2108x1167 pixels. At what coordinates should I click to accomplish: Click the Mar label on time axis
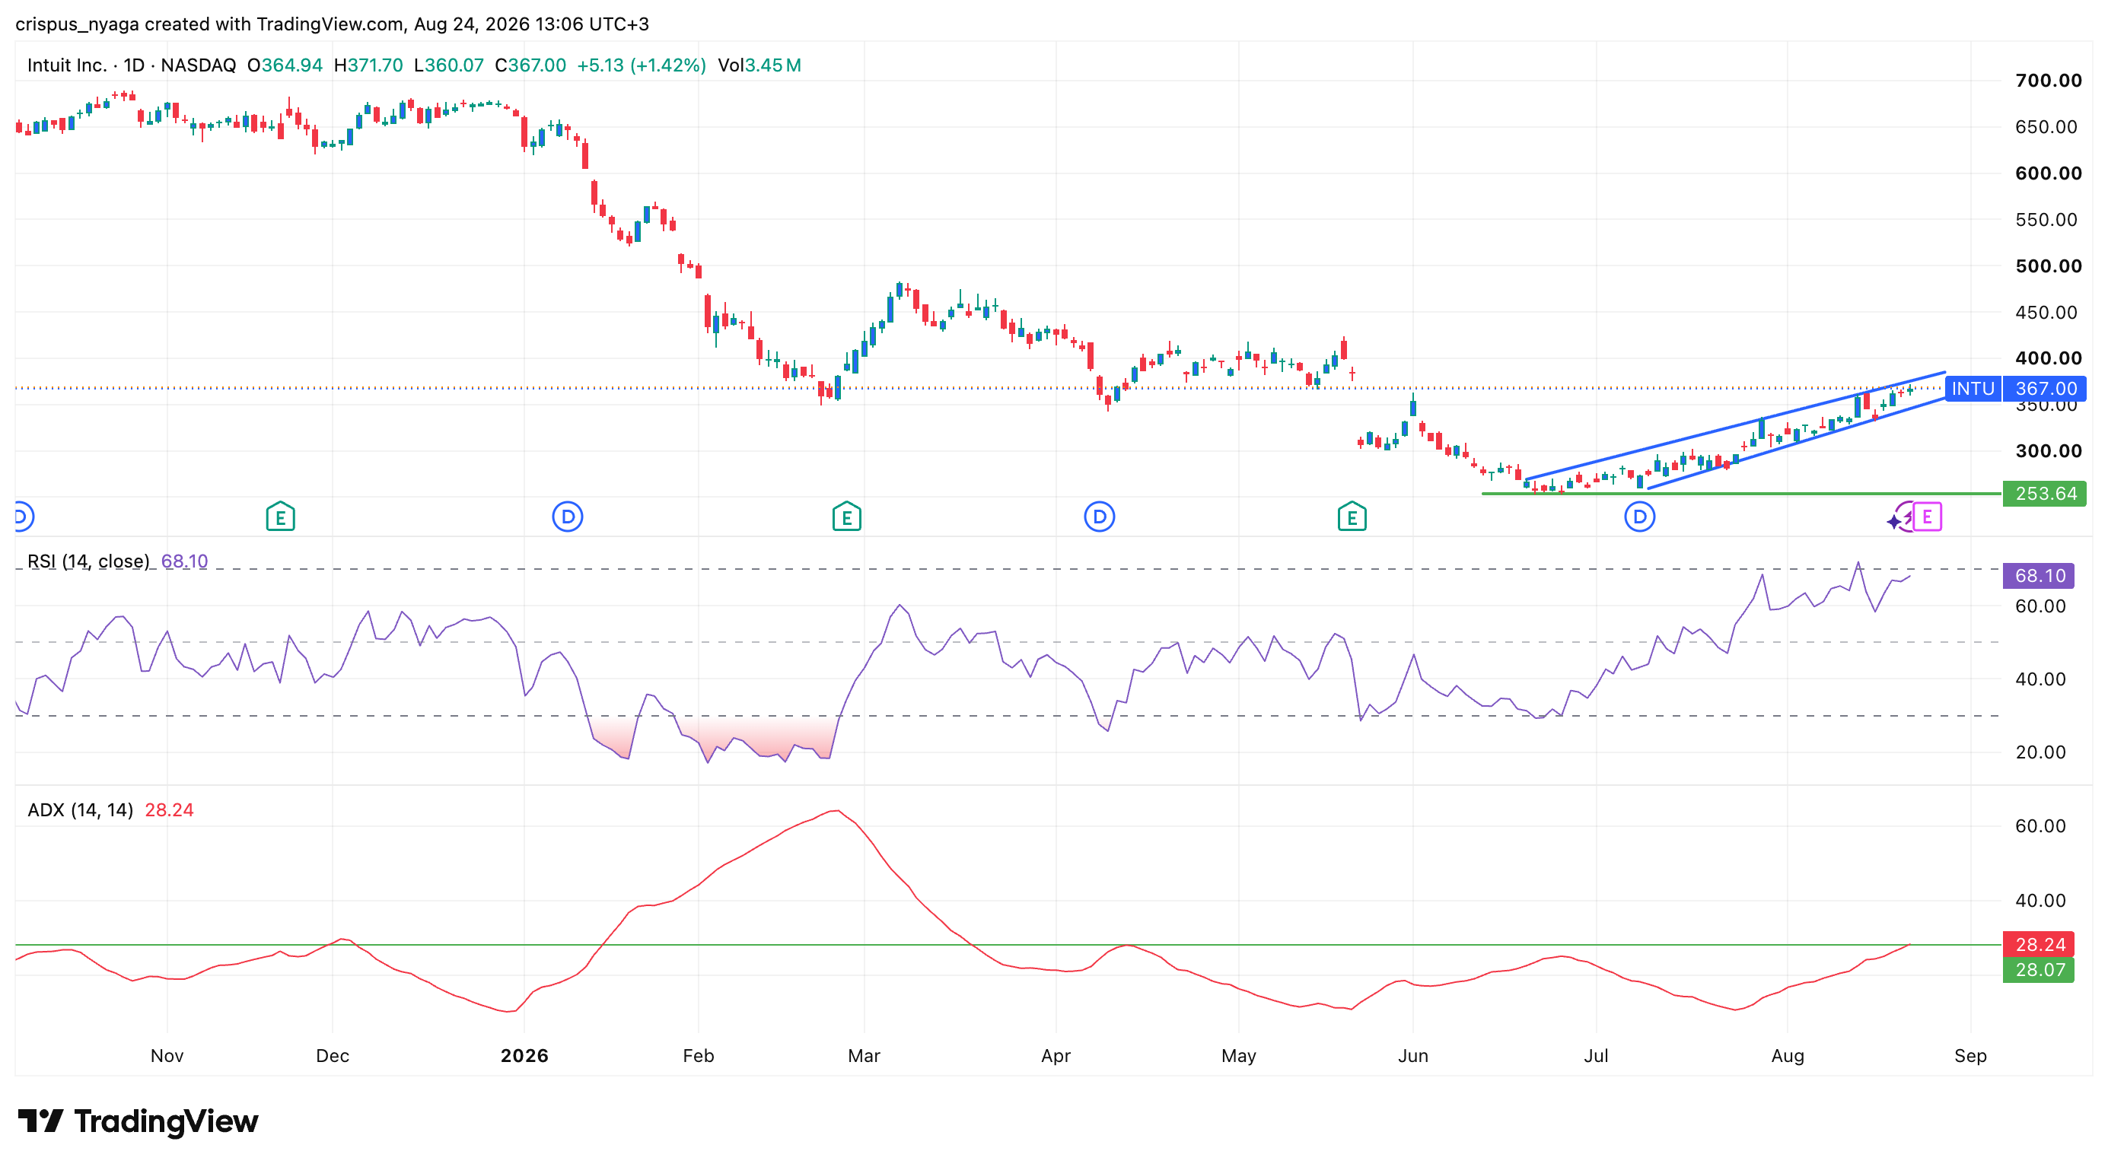point(865,1056)
